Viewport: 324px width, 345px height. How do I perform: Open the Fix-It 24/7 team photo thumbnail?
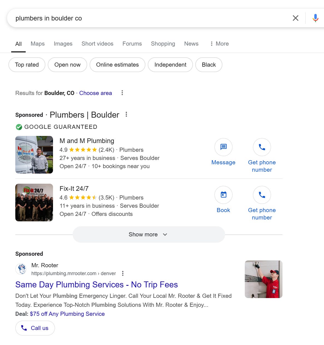[x=34, y=203]
